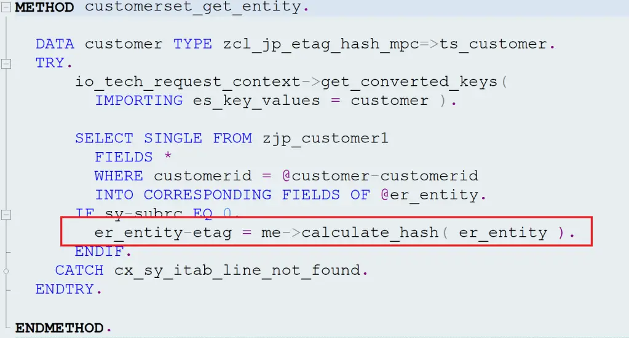Collapse the METHOD customerset_get_entity block
The image size is (629, 338).
click(6, 7)
